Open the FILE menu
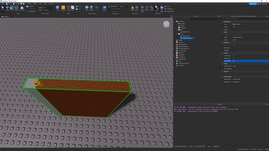Image resolution: width=269 pixels, height=151 pixels. 3,4
